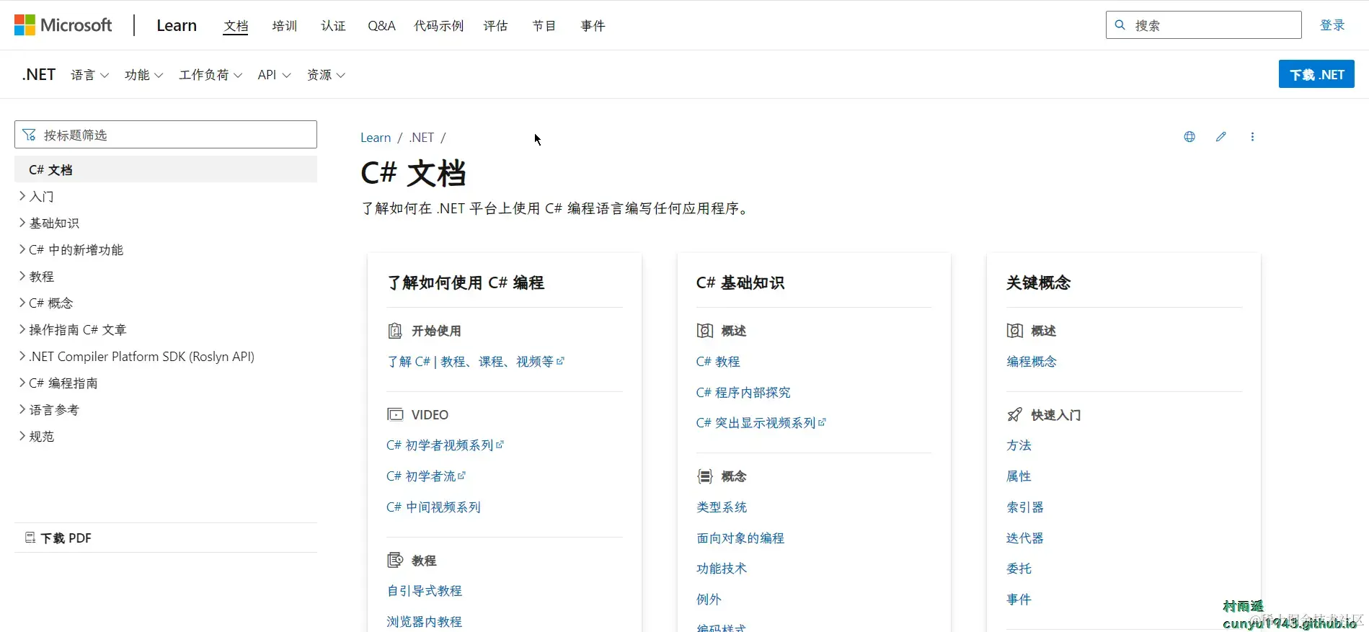
Task: Click the .NET breadcrumb link
Action: 422,138
